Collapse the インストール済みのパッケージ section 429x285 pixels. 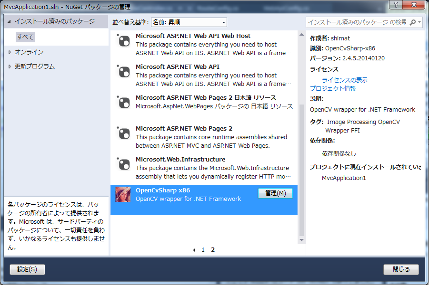pos(10,21)
